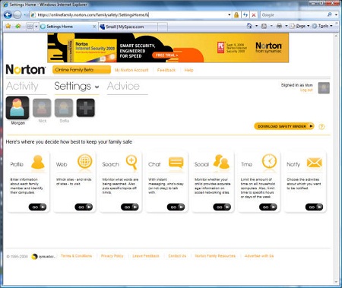Open the Help link at top
The height and width of the screenshot is (288, 342).
[x=188, y=70]
